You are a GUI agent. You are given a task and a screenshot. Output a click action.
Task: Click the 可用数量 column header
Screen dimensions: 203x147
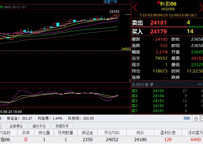coord(66,133)
